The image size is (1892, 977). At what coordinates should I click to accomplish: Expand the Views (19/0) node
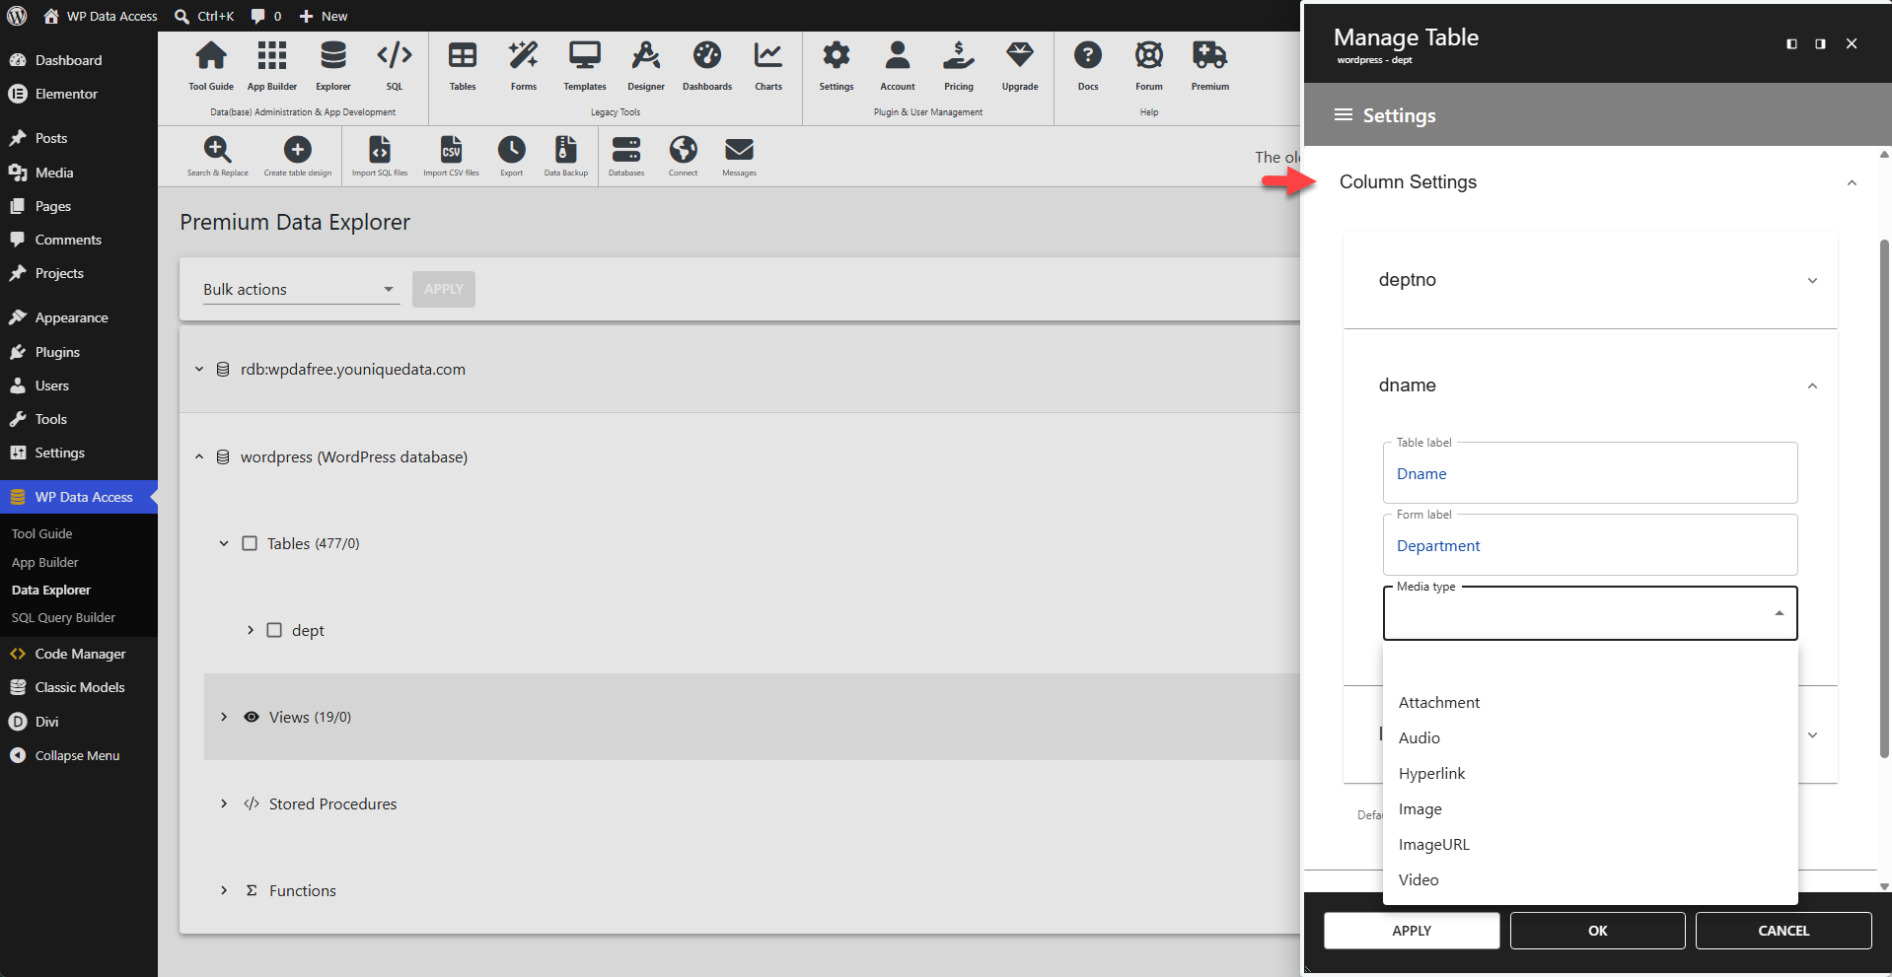(x=224, y=717)
